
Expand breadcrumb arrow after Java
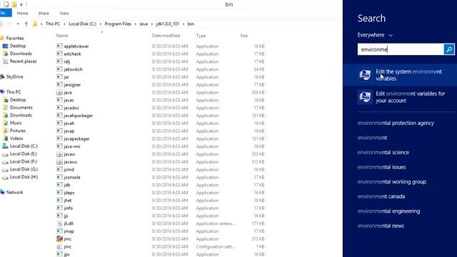click(152, 24)
